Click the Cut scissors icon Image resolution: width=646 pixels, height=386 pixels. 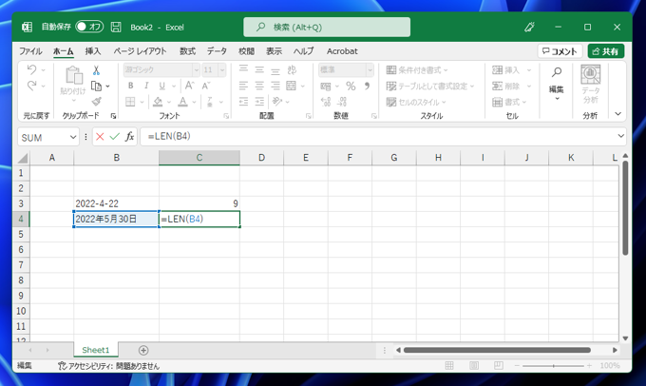coord(96,70)
